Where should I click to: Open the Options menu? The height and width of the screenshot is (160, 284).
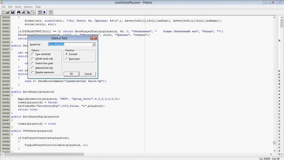tap(28, 7)
